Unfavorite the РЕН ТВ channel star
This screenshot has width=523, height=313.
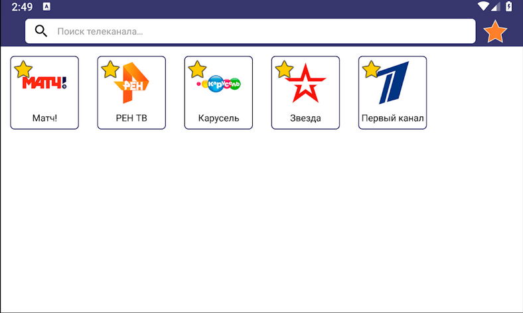click(110, 69)
